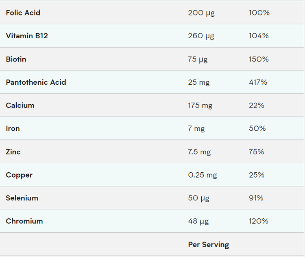Click the Zinc nutrient label
This screenshot has height=257, width=305.
pos(13,152)
